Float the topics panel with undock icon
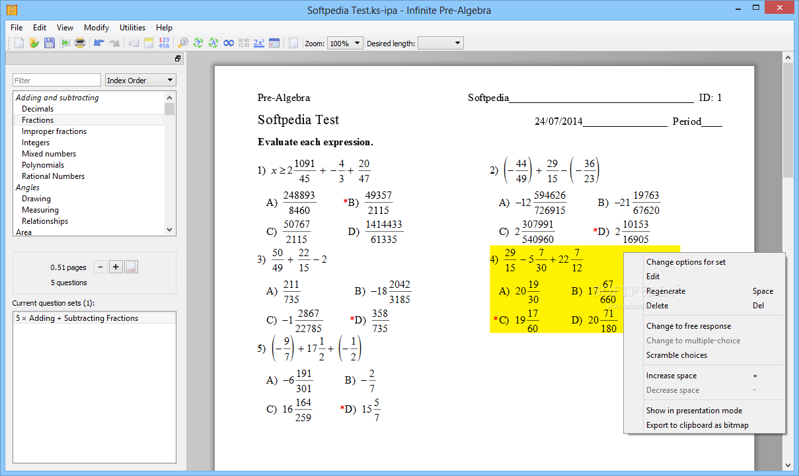 [178, 59]
